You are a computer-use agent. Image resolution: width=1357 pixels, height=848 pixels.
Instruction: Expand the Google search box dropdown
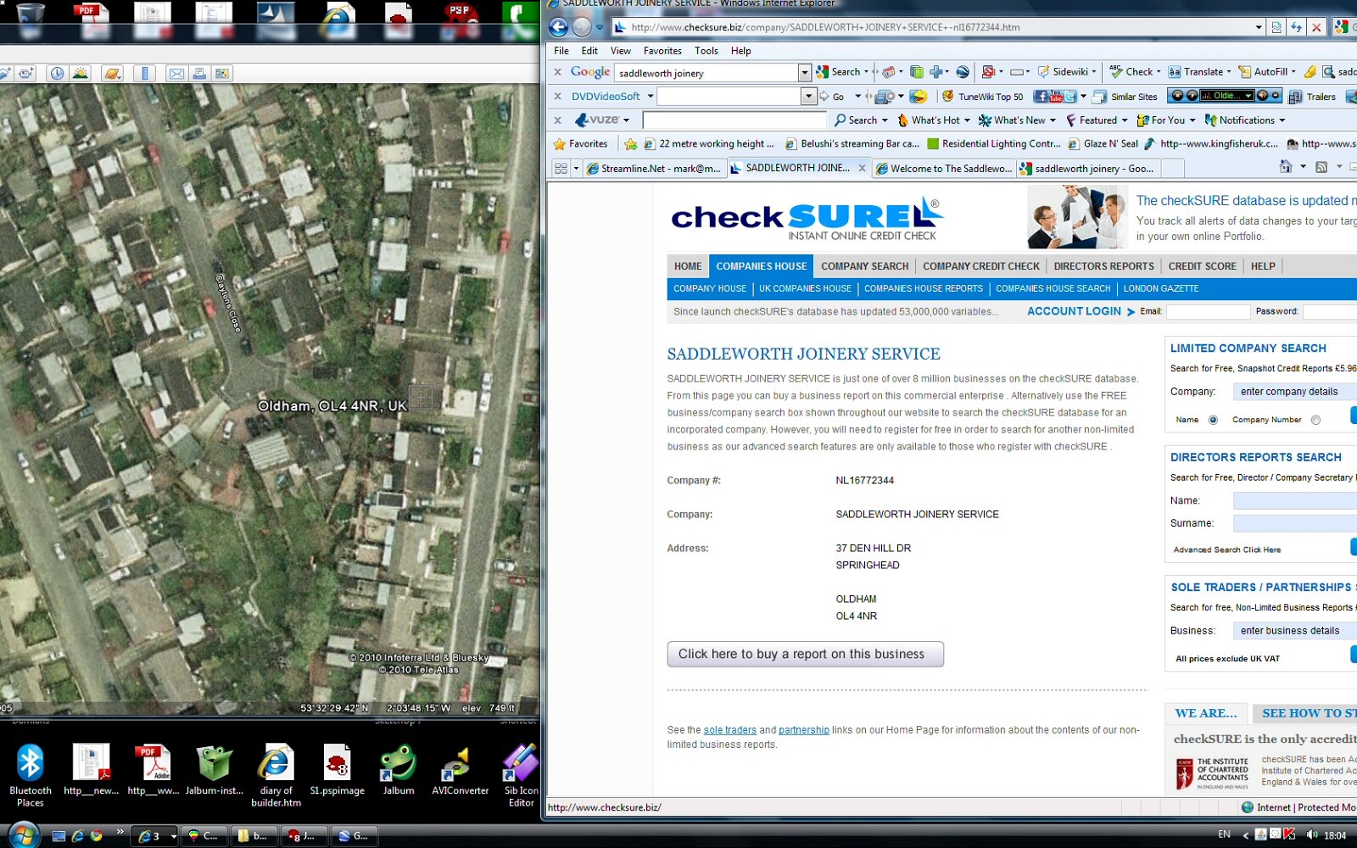point(804,73)
